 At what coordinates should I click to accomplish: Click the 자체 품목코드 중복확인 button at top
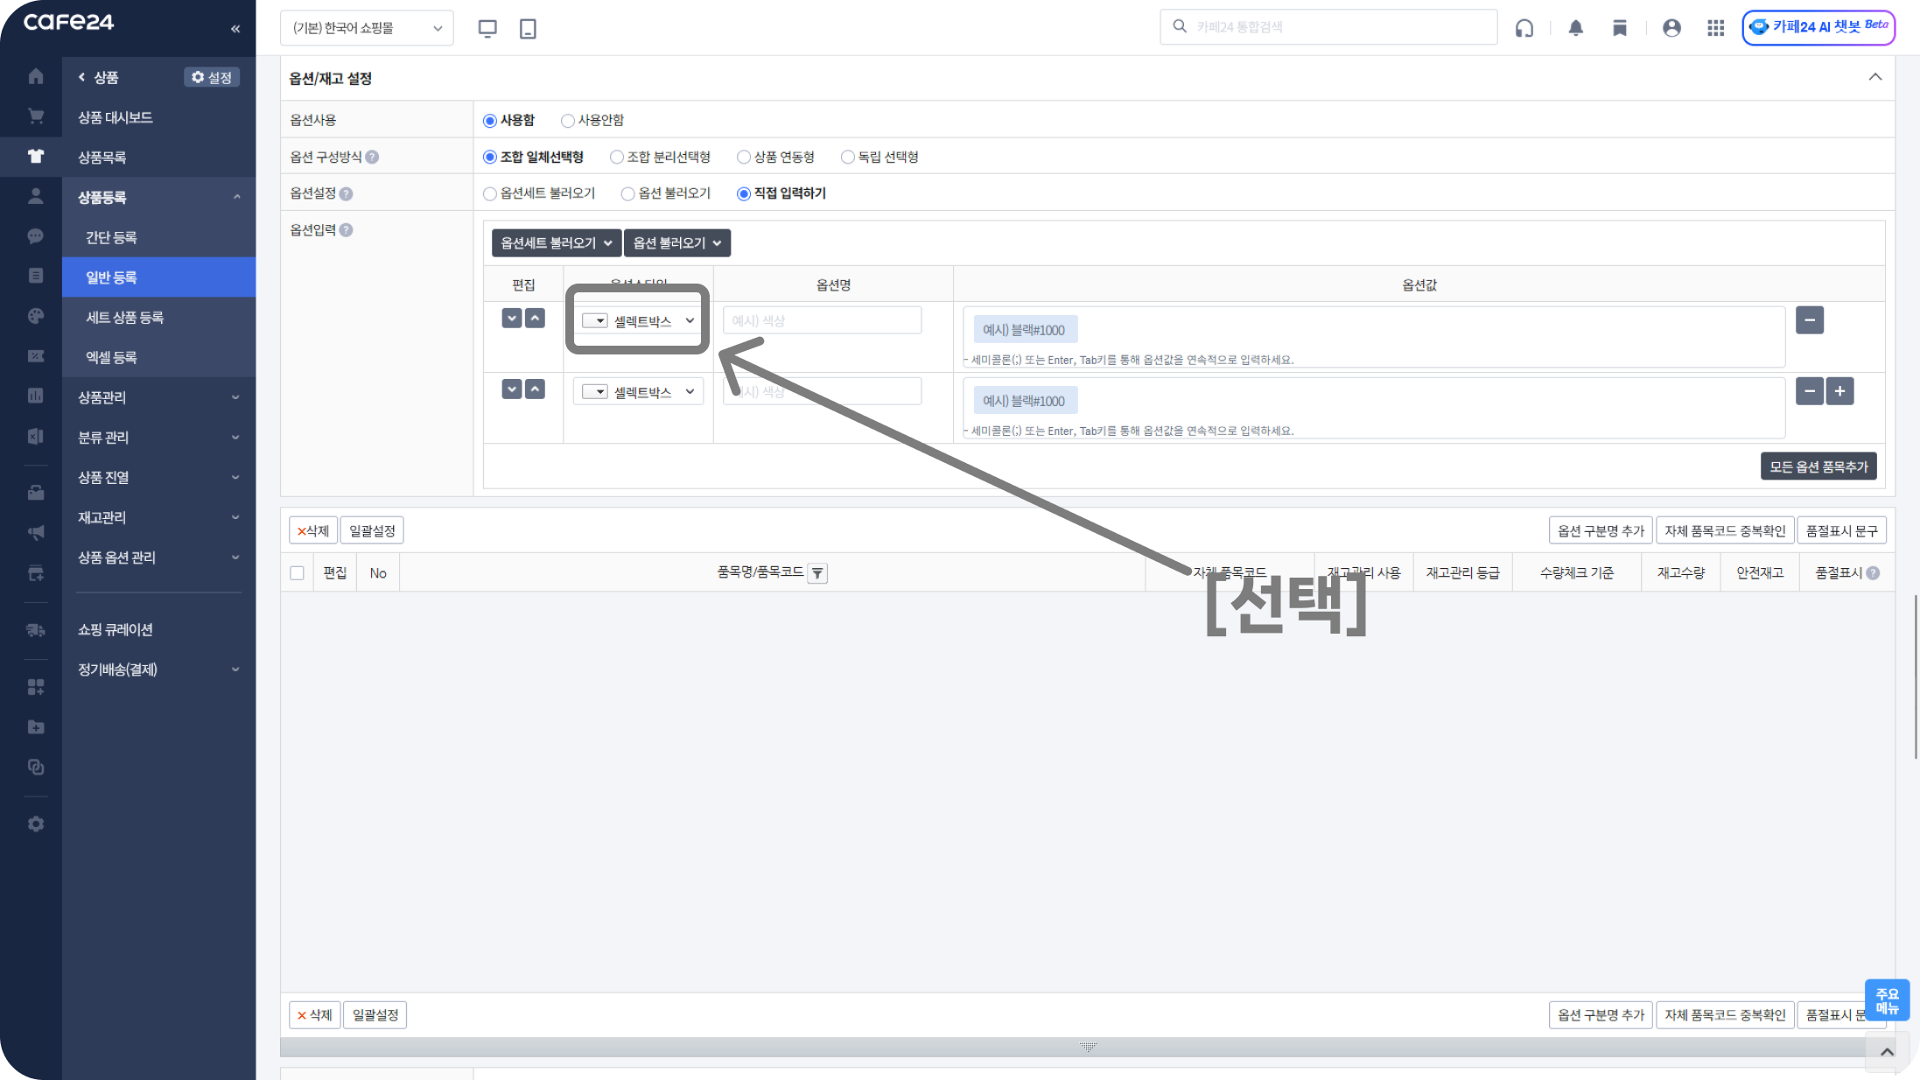tap(1725, 530)
